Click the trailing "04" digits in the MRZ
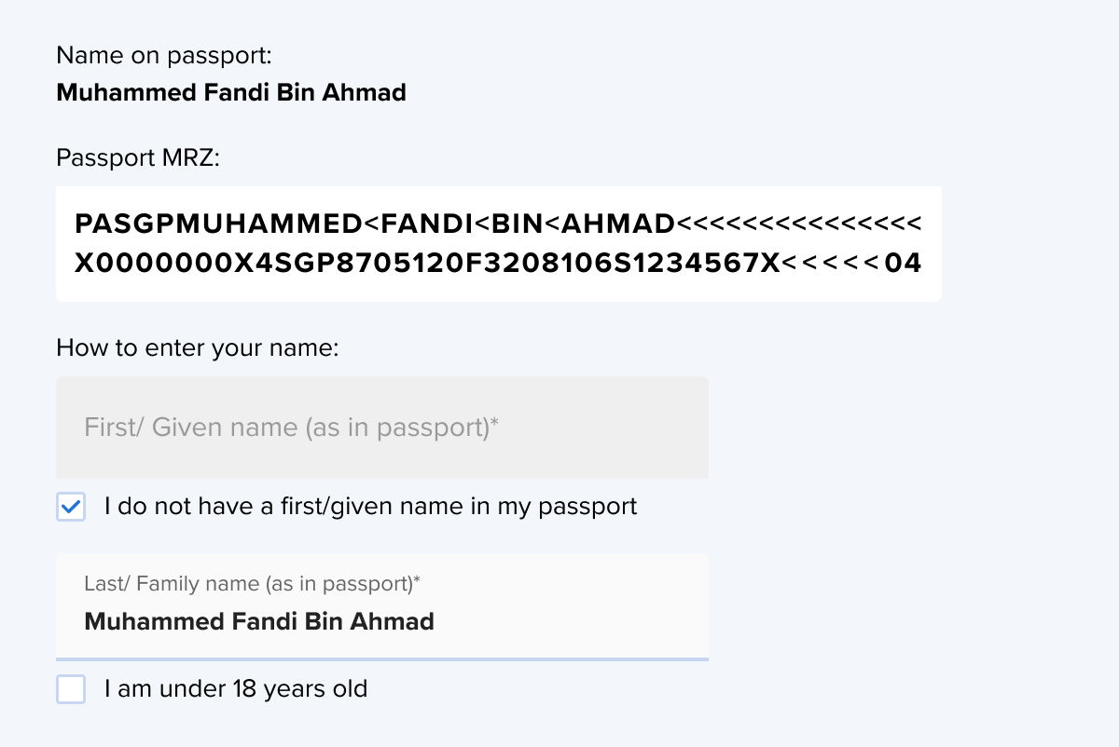This screenshot has height=747, width=1119. click(x=903, y=264)
